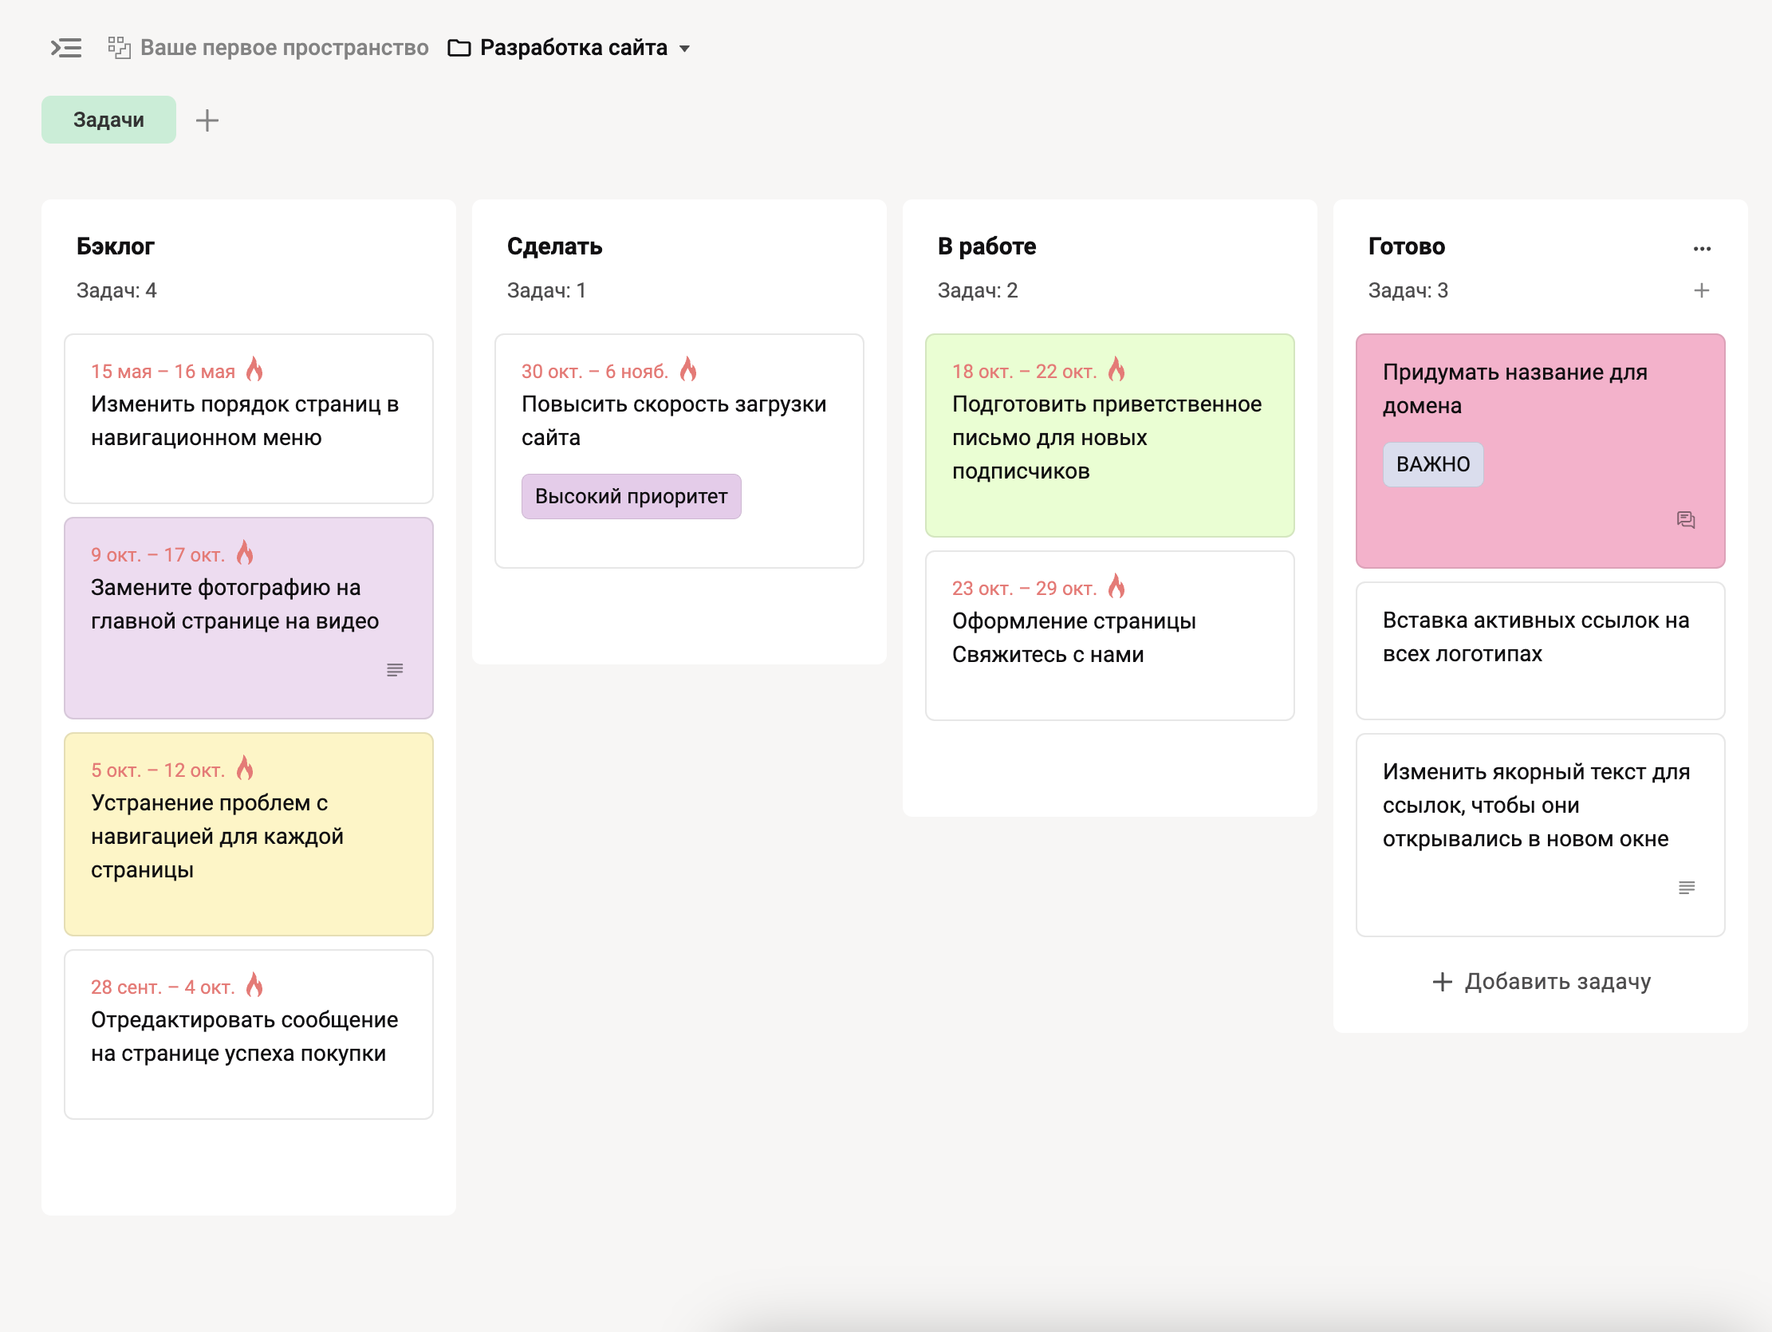Open the Готово column three-dots menu
Screen dimensions: 1772x1332
coord(1702,248)
